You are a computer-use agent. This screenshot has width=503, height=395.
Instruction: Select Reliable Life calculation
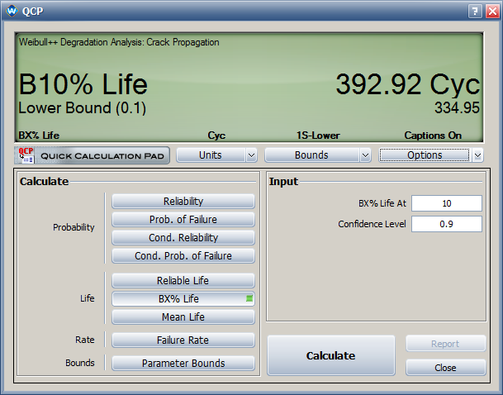[x=183, y=281]
